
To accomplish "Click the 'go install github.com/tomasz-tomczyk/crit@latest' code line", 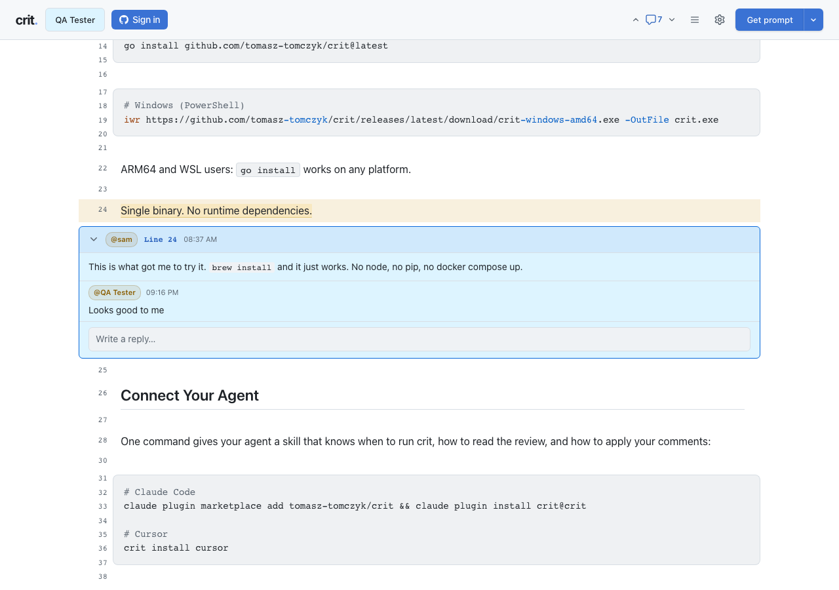I will click(x=256, y=46).
